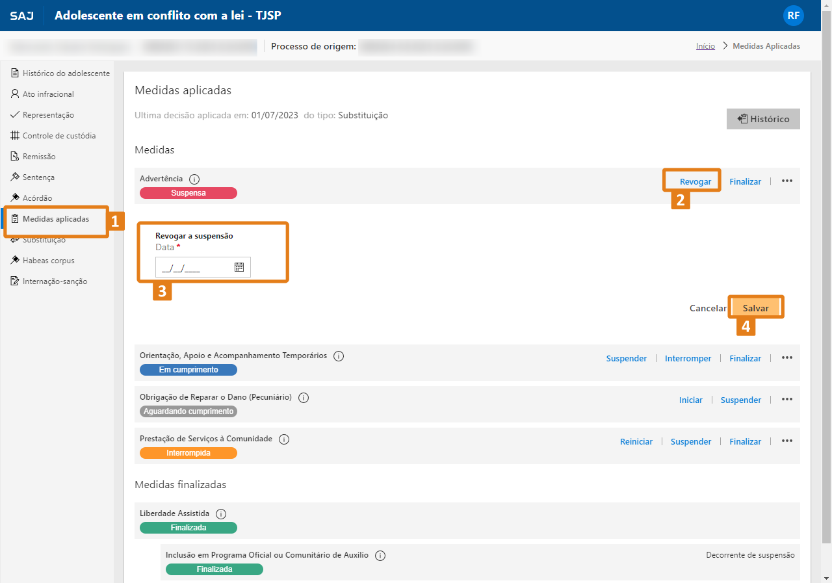Click Suspender for Prestação de Serviços

tap(691, 441)
